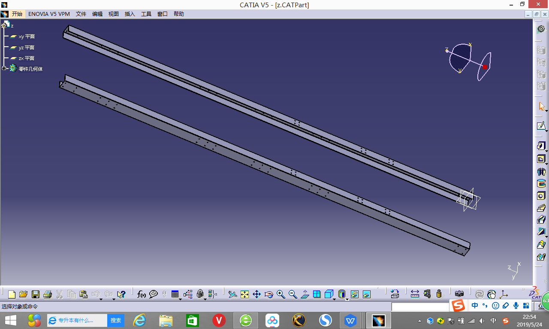Click the Windows Start button
Screen dimensions: 549x329
(10, 320)
